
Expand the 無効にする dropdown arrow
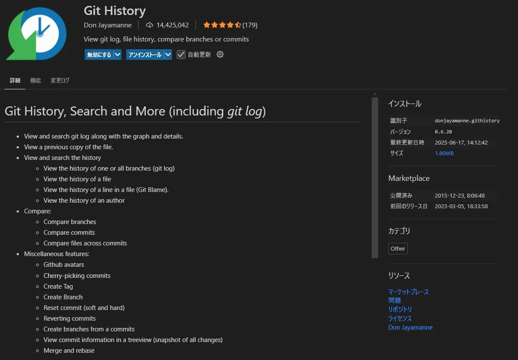[117, 55]
